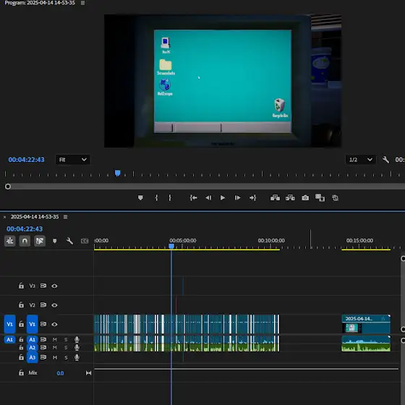The image size is (405, 405).
Task: Open the Program panel menu
Action: 82,3
